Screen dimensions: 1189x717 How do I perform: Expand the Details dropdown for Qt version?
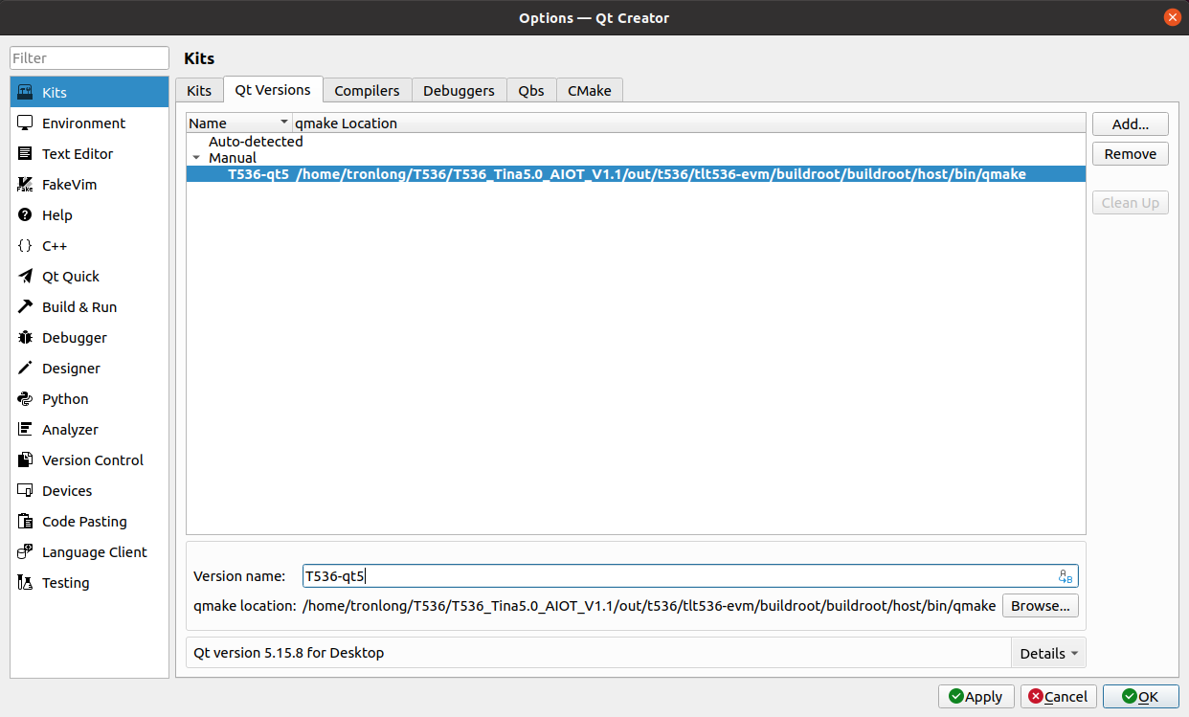(1048, 653)
